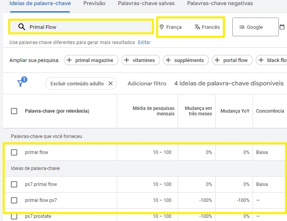
Task: Click the 'primal flow px7' keyword text
Action: click(41, 200)
